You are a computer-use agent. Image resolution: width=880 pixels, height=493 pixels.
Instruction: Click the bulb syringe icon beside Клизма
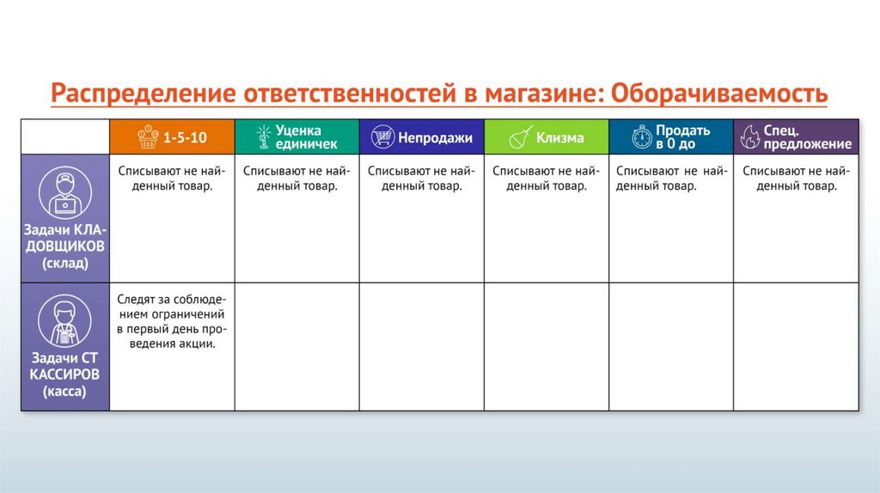pos(520,137)
